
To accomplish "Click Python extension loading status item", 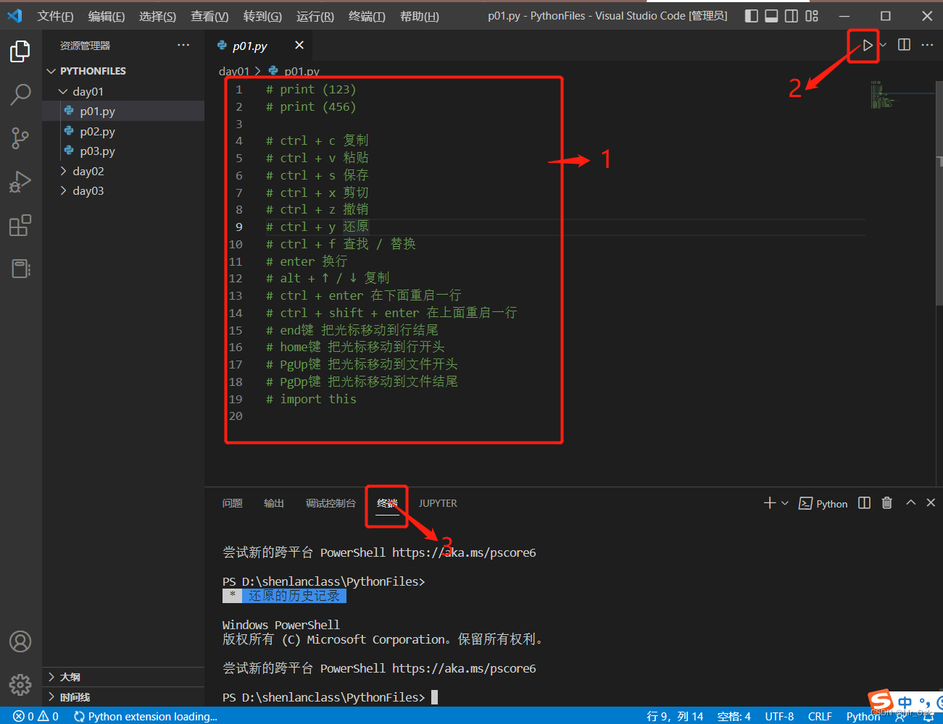I will pyautogui.click(x=146, y=716).
